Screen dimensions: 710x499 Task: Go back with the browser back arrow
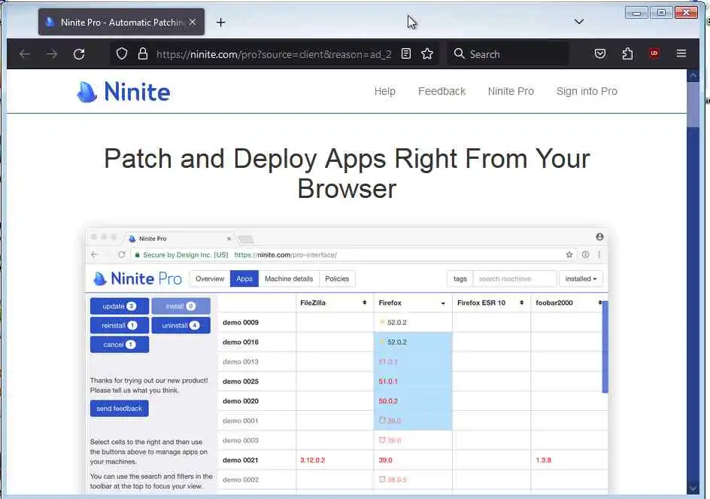tap(25, 54)
